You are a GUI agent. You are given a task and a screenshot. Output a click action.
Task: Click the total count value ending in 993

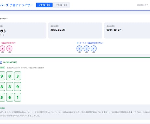click(3, 31)
